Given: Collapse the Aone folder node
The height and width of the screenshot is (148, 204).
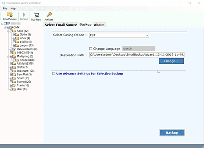Looking at the screenshot, I should (x=8, y=31).
